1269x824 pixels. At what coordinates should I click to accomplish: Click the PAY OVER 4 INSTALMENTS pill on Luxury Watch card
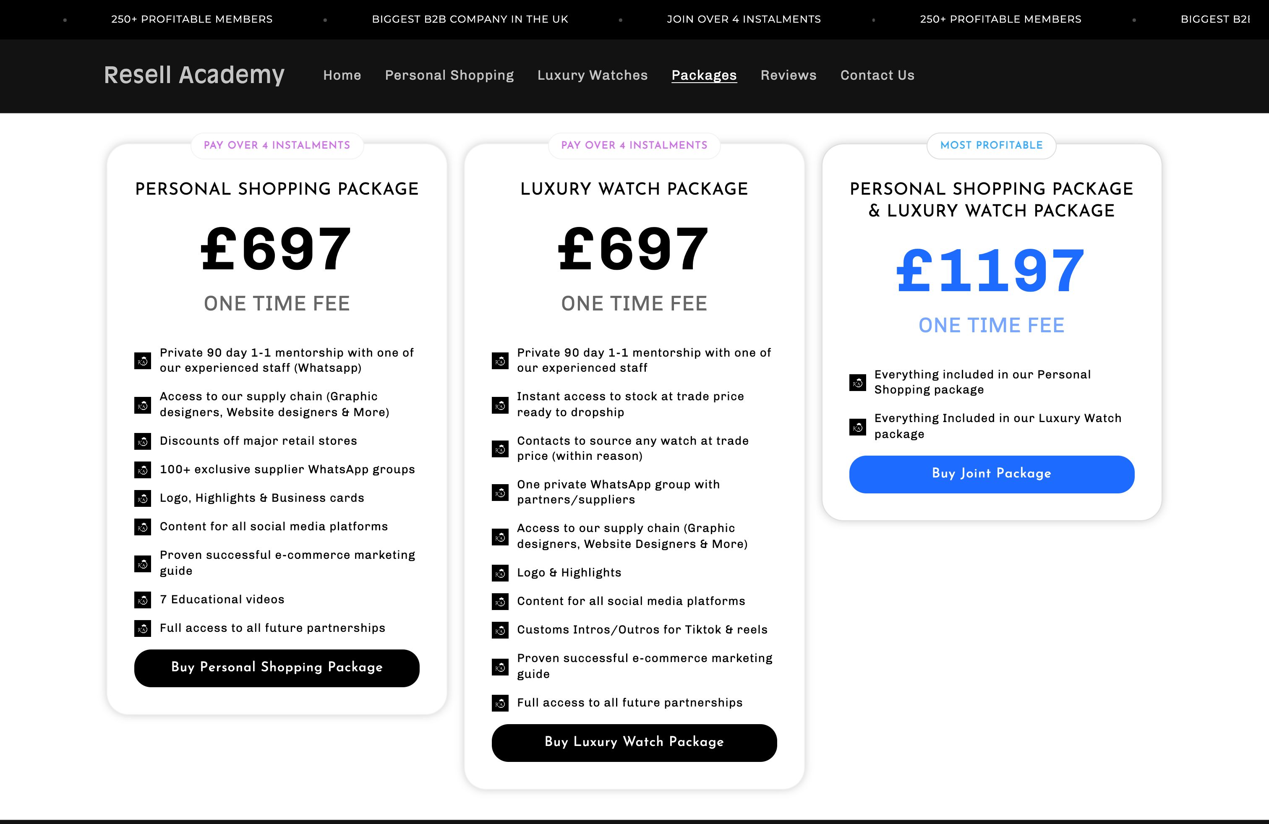pos(634,145)
